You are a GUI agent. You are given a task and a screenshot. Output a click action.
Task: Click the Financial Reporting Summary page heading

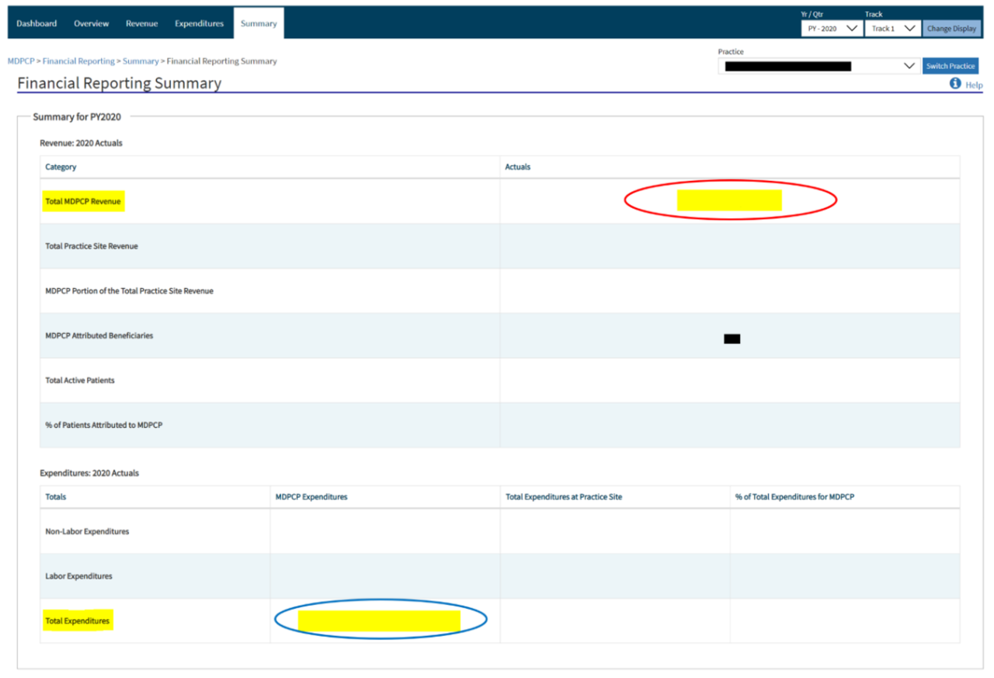(x=119, y=83)
